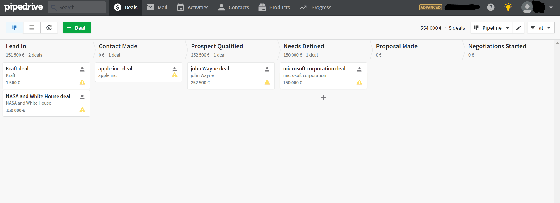Screen dimensions: 560x203
Task: Add a new deal with + Deal button
Action: [x=77, y=28]
